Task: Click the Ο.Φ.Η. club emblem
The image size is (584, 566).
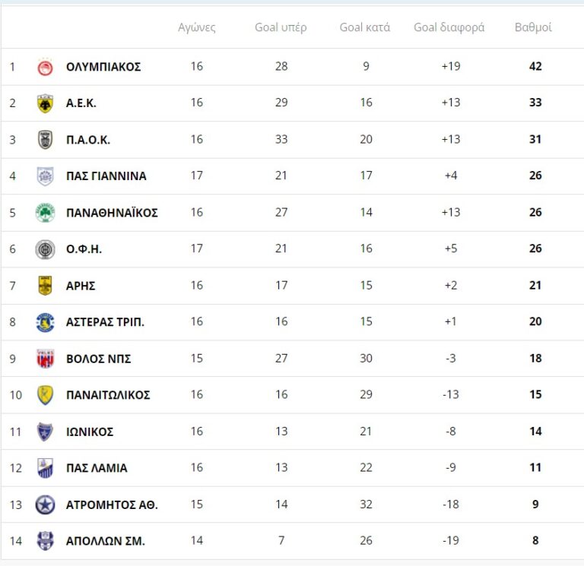Action: pyautogui.click(x=46, y=249)
